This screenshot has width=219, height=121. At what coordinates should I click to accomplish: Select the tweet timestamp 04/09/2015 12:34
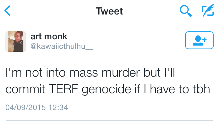point(37,107)
